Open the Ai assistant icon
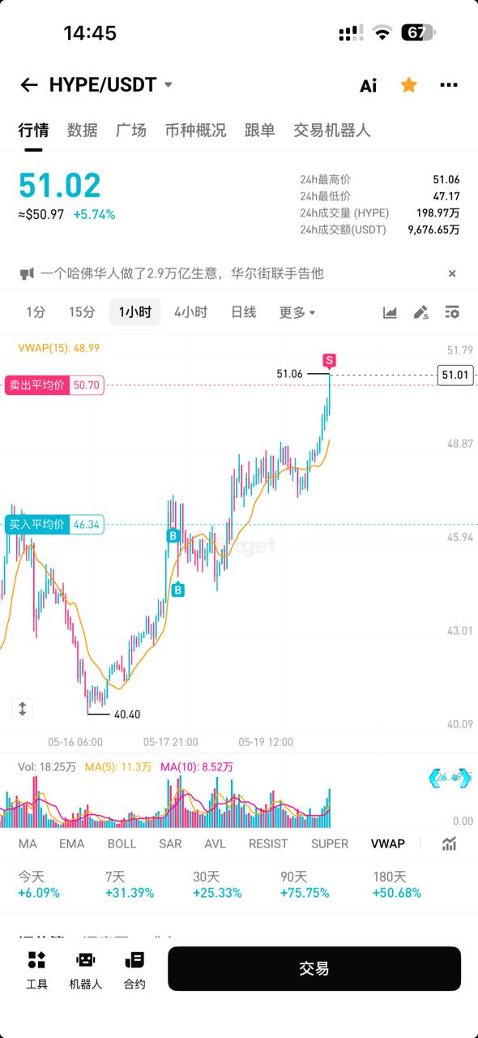This screenshot has height=1038, width=478. 369,85
